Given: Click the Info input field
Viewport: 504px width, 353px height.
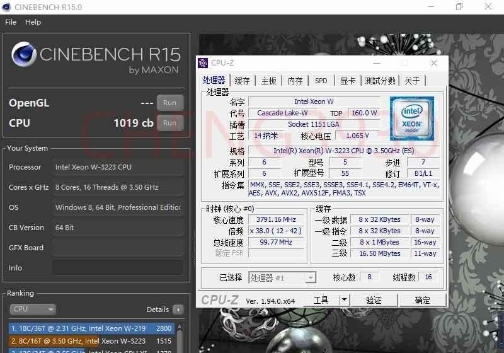Looking at the screenshot, I should [118, 268].
